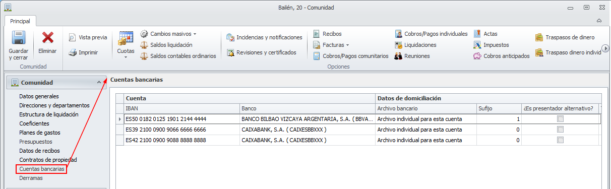Open Traspasos de dinero
This screenshot has height=189, width=611.
(565, 37)
